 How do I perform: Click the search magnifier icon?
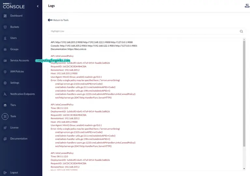coord(241,31)
